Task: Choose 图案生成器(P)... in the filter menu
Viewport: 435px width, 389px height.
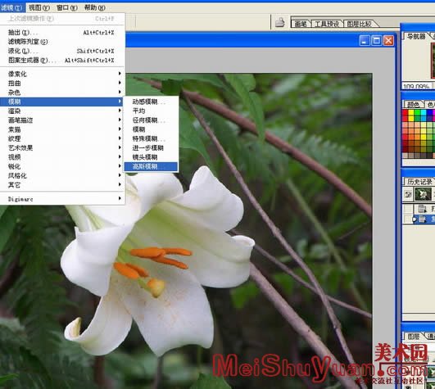Action: pyautogui.click(x=62, y=60)
